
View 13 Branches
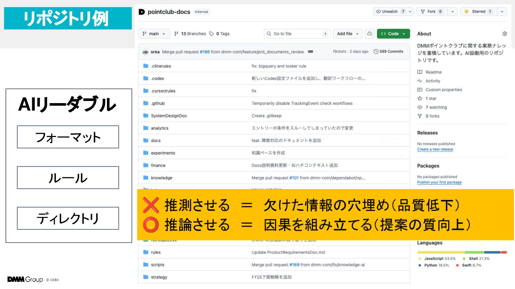(x=190, y=34)
